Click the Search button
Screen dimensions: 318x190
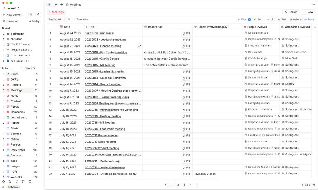click(x=291, y=12)
